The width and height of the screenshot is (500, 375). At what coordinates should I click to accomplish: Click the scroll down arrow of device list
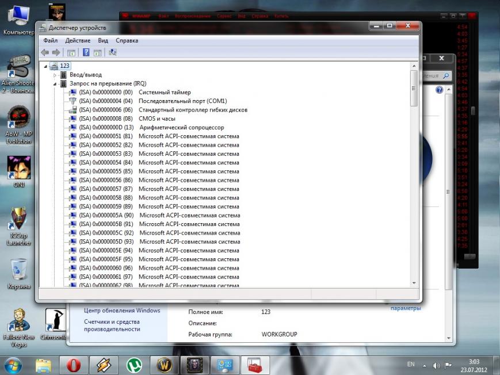(414, 282)
